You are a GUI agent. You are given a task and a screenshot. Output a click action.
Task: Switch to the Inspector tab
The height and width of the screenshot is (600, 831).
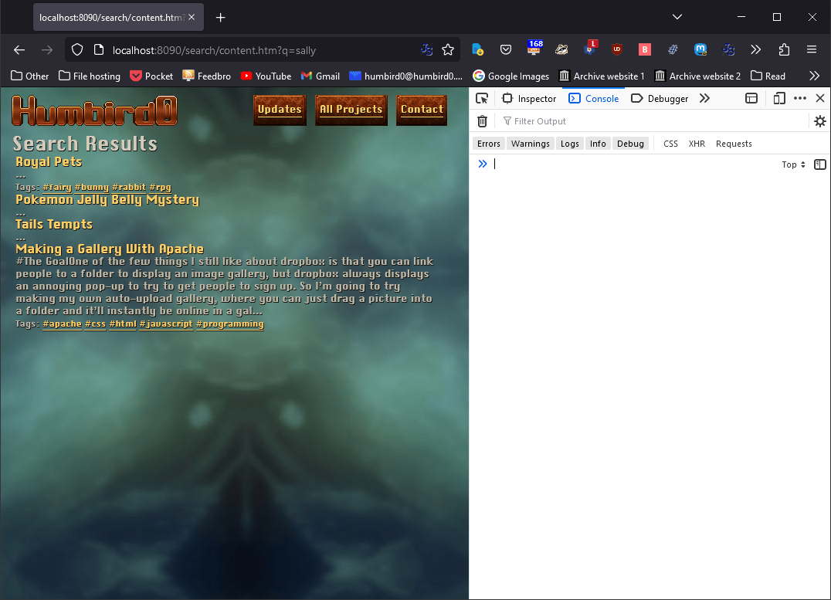coord(529,98)
